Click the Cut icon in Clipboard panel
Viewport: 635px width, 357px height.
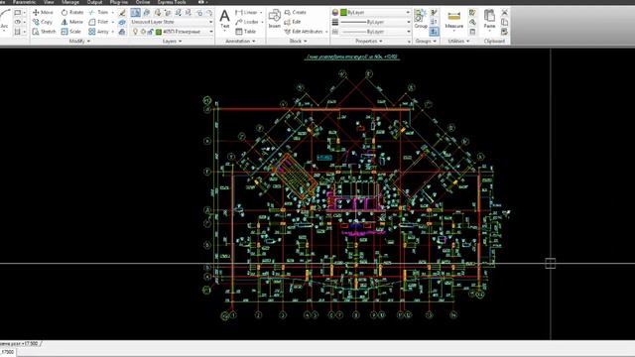(x=504, y=13)
